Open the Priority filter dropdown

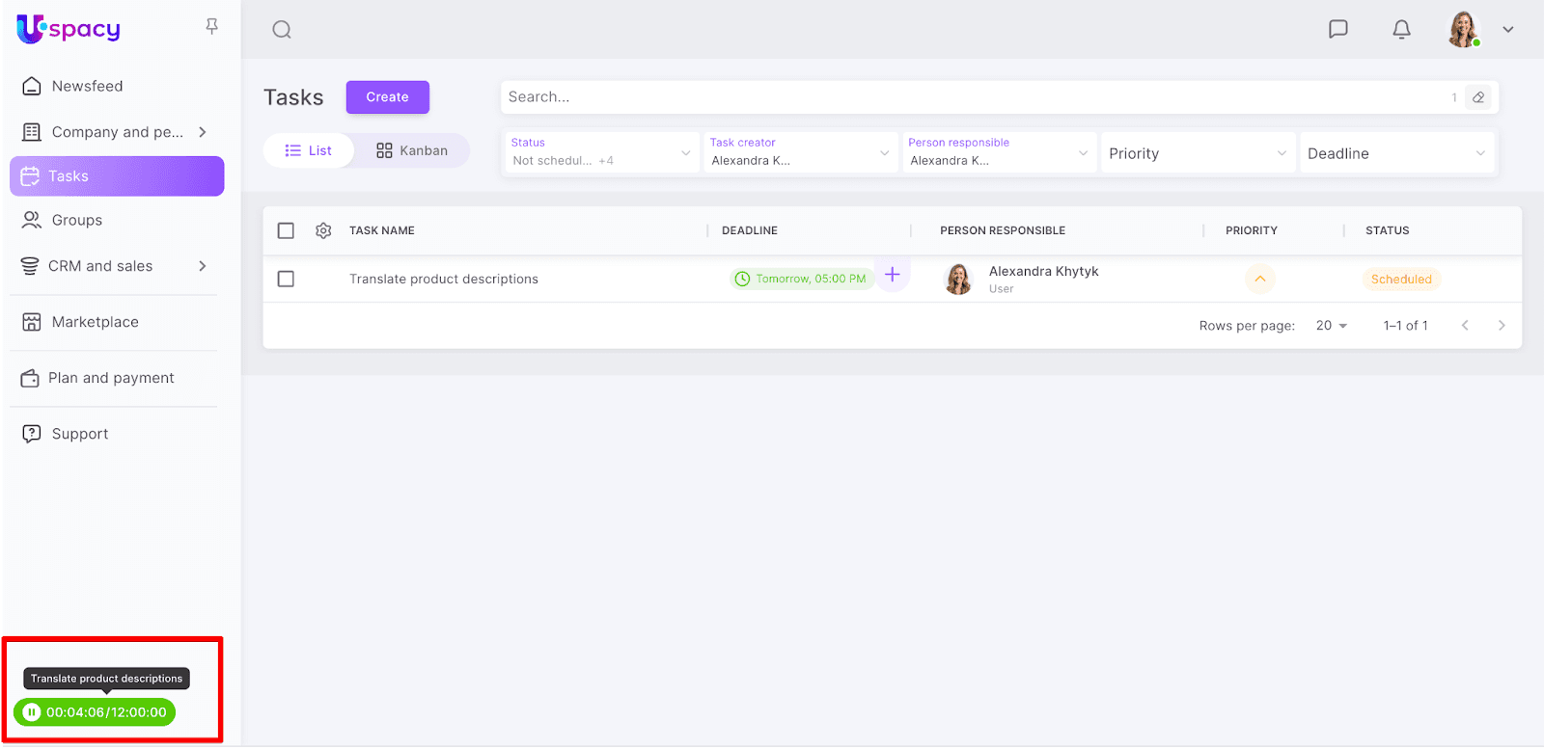tap(1196, 153)
